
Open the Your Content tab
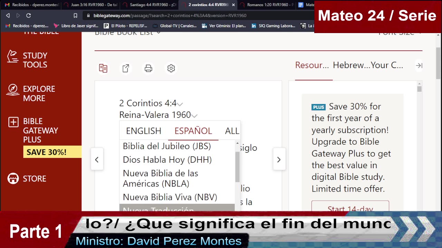pyautogui.click(x=387, y=65)
